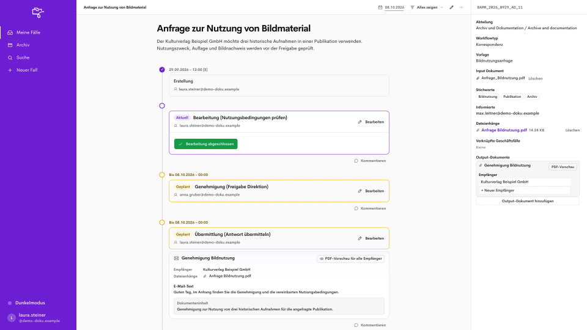Edit the Übermittlung (Antwort übermitteln) step
Screen dimensions: 587x330
click(371, 238)
